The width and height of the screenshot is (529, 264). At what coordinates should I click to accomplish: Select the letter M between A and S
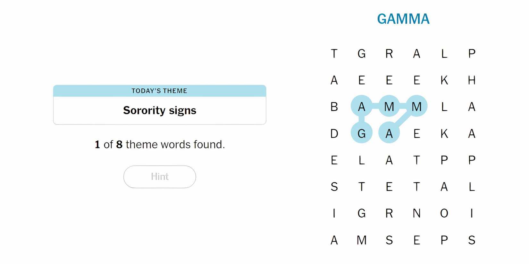tap(362, 240)
